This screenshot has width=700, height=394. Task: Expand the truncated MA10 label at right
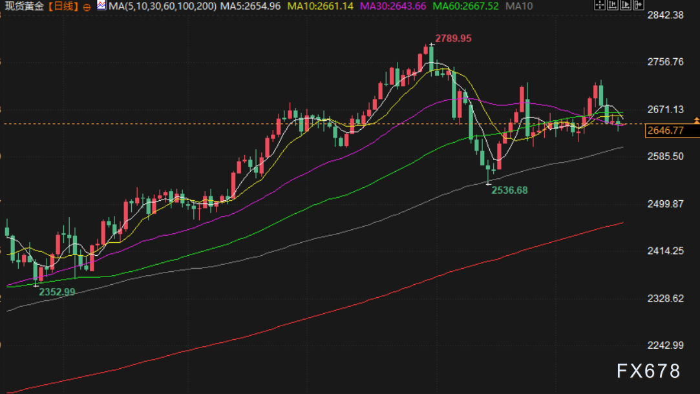[x=519, y=6]
